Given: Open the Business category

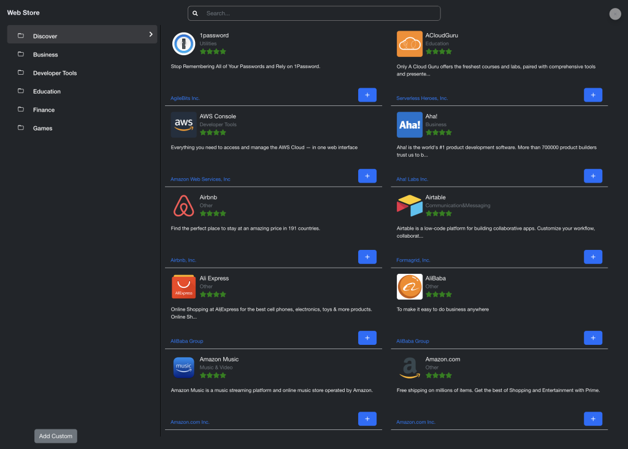Looking at the screenshot, I should click(x=82, y=55).
